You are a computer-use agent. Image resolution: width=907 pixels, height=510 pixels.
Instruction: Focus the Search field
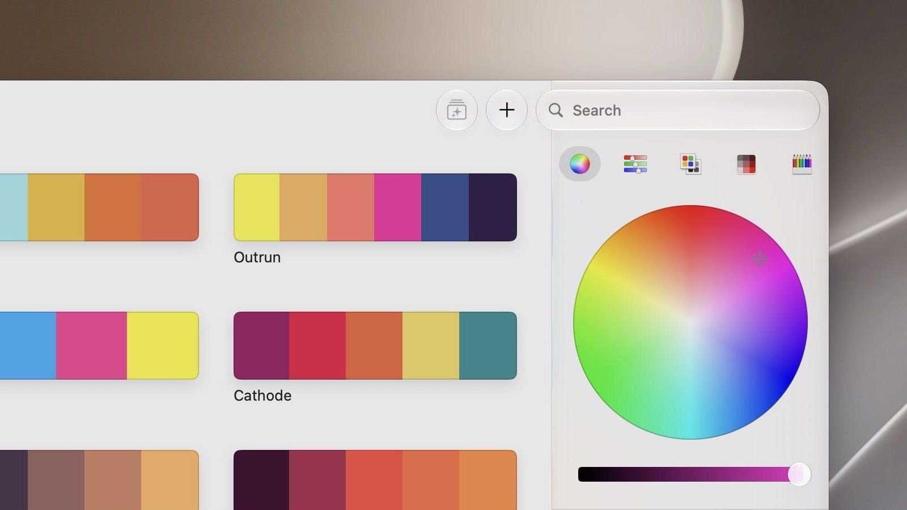point(677,110)
